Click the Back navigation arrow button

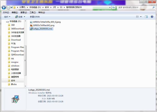4,7
